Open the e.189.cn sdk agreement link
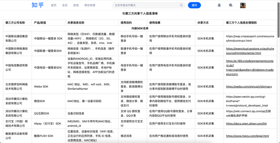The image size is (280, 143). point(250,67)
